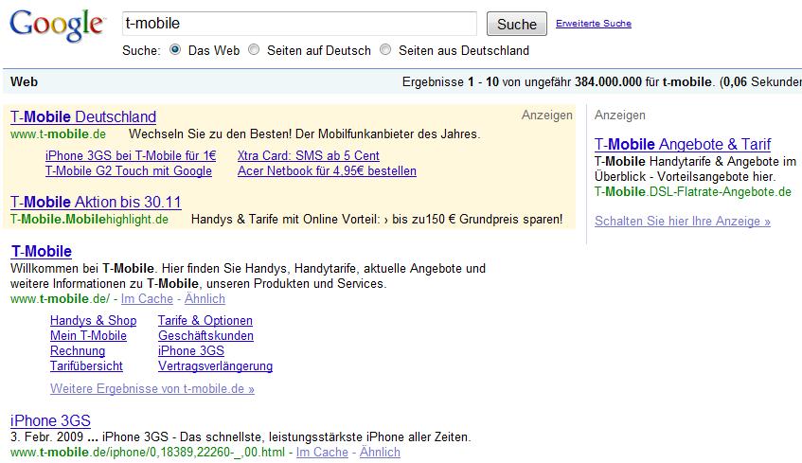Open Handys & Shop sitelink
Screen dimensions: 802x463
click(93, 320)
